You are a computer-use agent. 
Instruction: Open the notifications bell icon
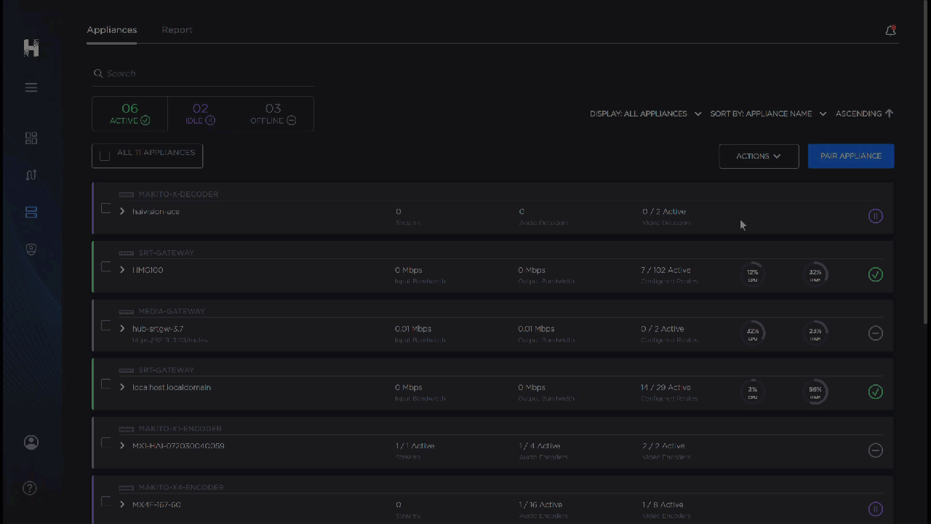pos(890,31)
